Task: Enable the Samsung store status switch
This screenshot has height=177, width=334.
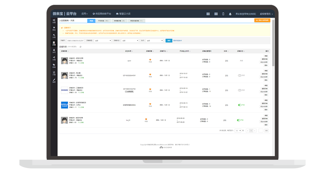Action: pos(240,90)
